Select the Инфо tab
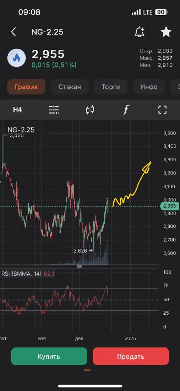This screenshot has width=180, height=391. click(x=149, y=87)
